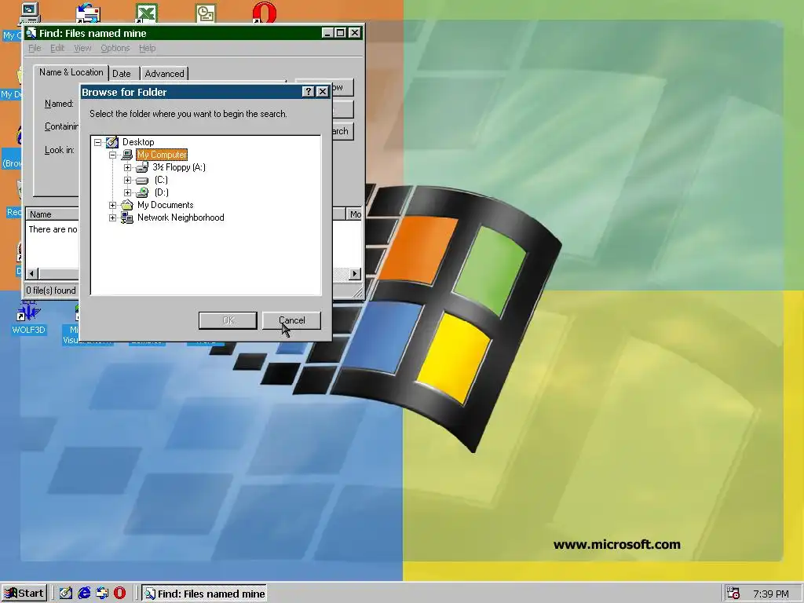Select '(C:)' tree label
Screen dimensions: 804x603
click(161, 180)
